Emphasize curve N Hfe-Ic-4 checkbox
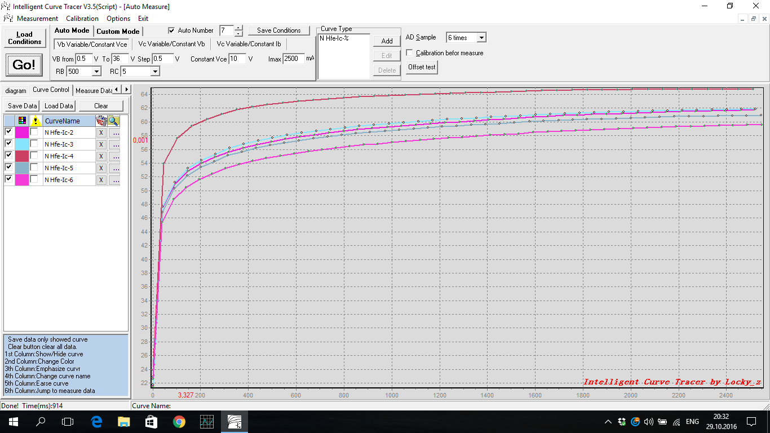This screenshot has width=770, height=433. (34, 156)
